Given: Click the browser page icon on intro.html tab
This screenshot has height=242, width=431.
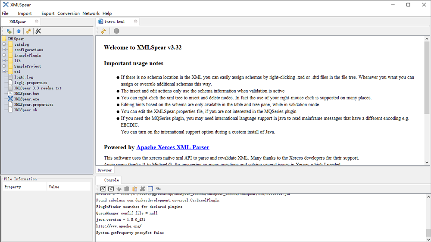Looking at the screenshot, I should [x=100, y=22].
